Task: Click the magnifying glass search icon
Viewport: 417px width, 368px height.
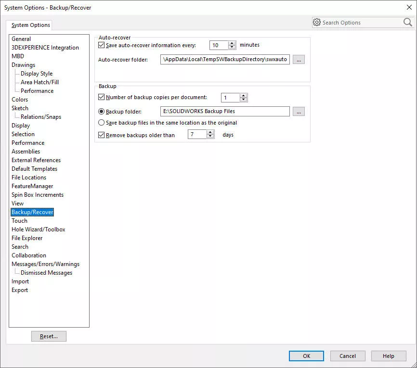Action: [x=407, y=22]
